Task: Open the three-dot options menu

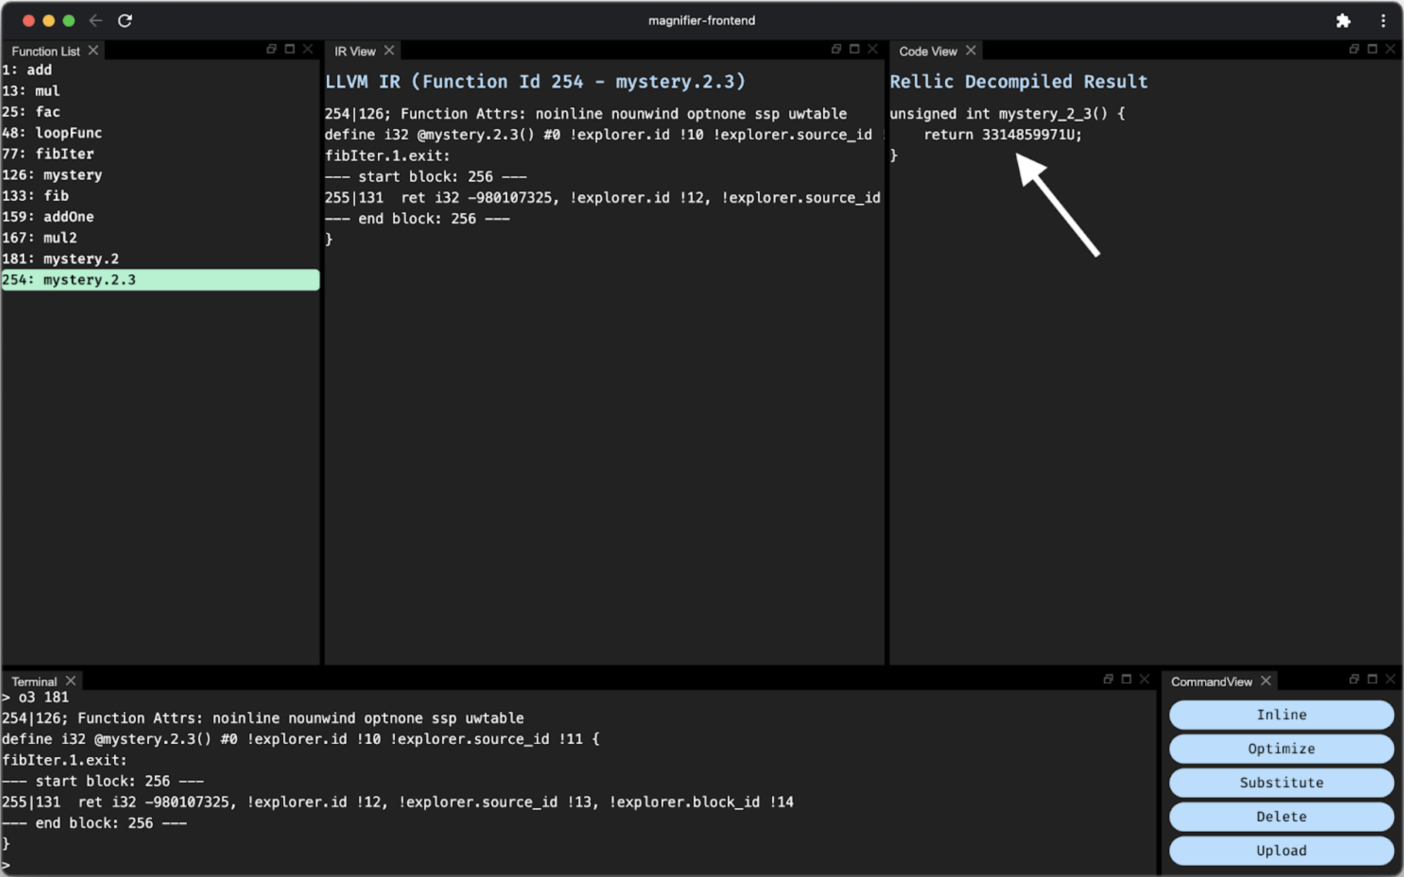Action: [1383, 21]
